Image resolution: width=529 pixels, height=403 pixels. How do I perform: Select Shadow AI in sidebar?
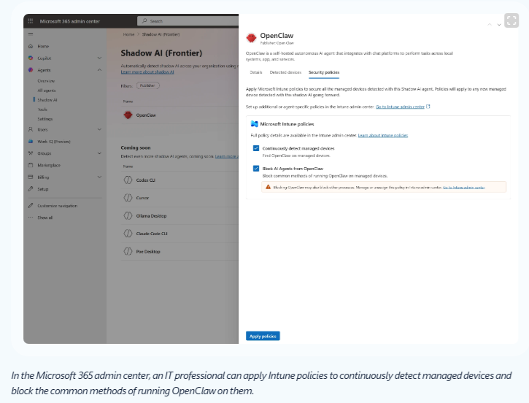(x=47, y=100)
